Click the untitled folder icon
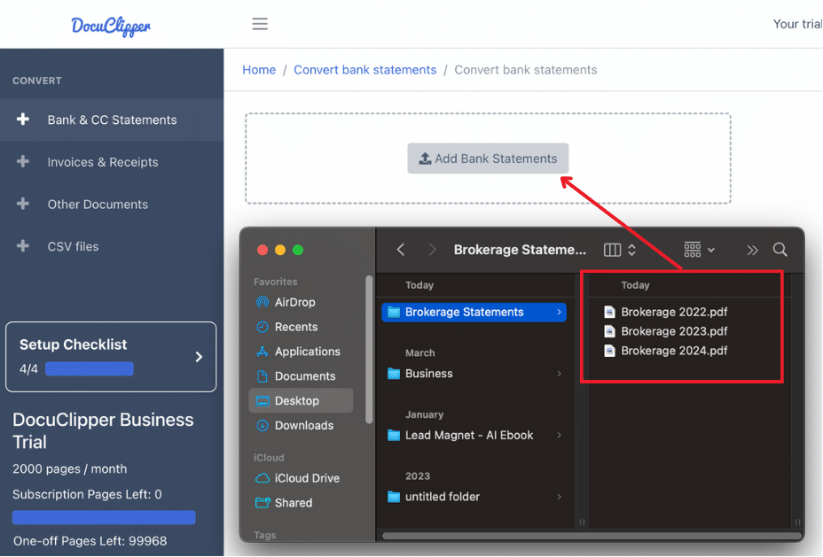 [x=394, y=497]
